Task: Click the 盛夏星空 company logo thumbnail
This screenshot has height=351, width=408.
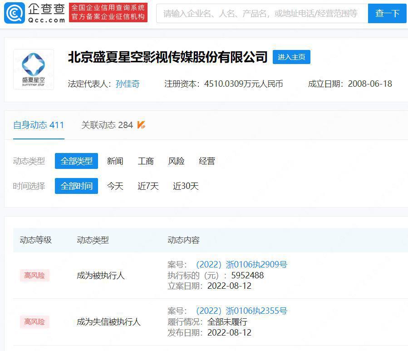Action: [34, 69]
